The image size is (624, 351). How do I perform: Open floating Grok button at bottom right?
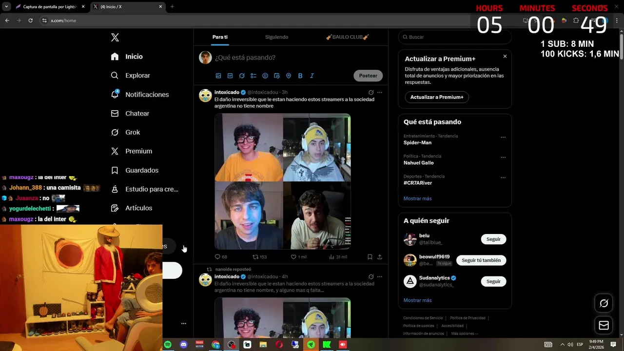pos(604,303)
